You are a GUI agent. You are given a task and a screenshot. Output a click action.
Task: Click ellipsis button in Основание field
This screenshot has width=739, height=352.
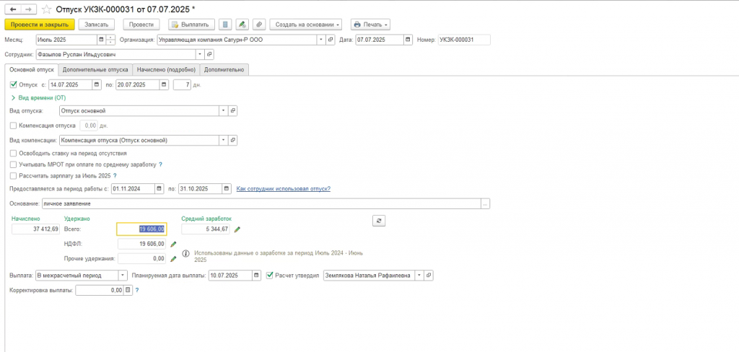coord(486,204)
